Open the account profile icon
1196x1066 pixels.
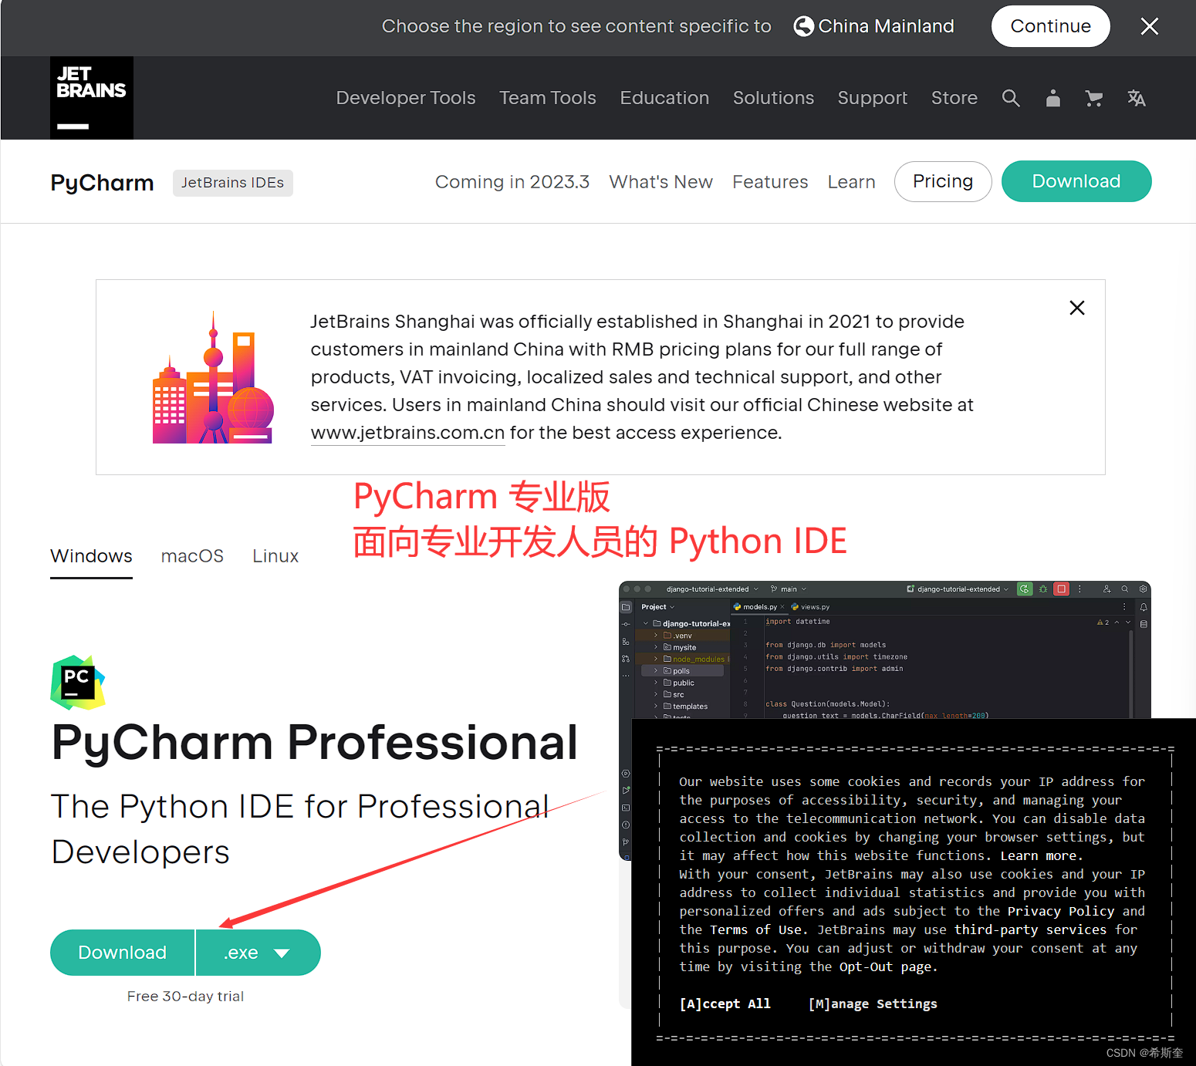1052,98
